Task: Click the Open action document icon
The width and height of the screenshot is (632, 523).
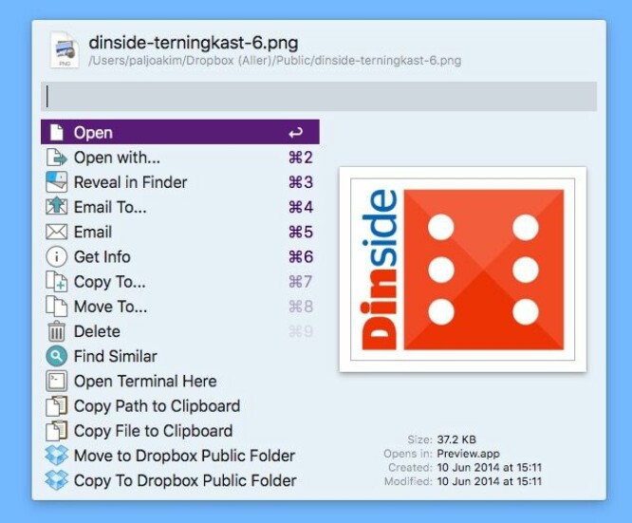Action: (56, 132)
